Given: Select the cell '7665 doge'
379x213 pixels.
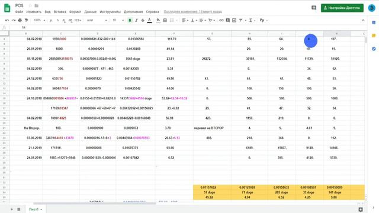Looking at the screenshot, I should (136, 59).
